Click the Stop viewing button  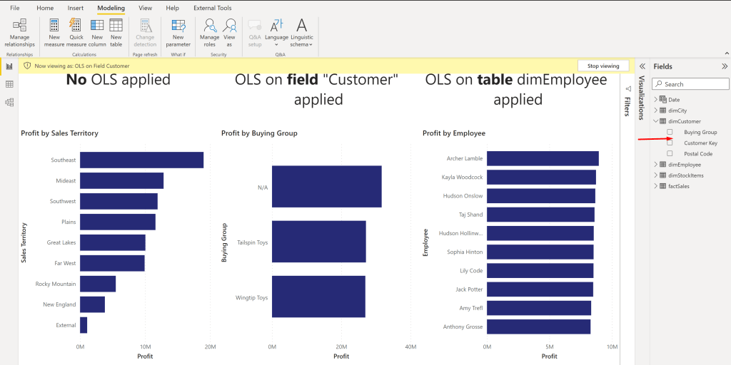pyautogui.click(x=603, y=66)
